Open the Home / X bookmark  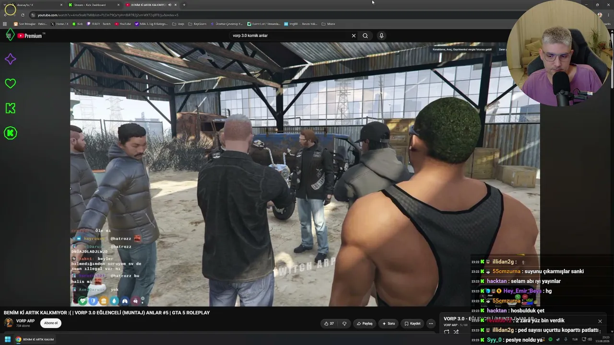59,24
